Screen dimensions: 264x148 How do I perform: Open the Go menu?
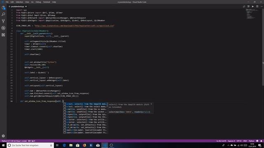[32, 2]
